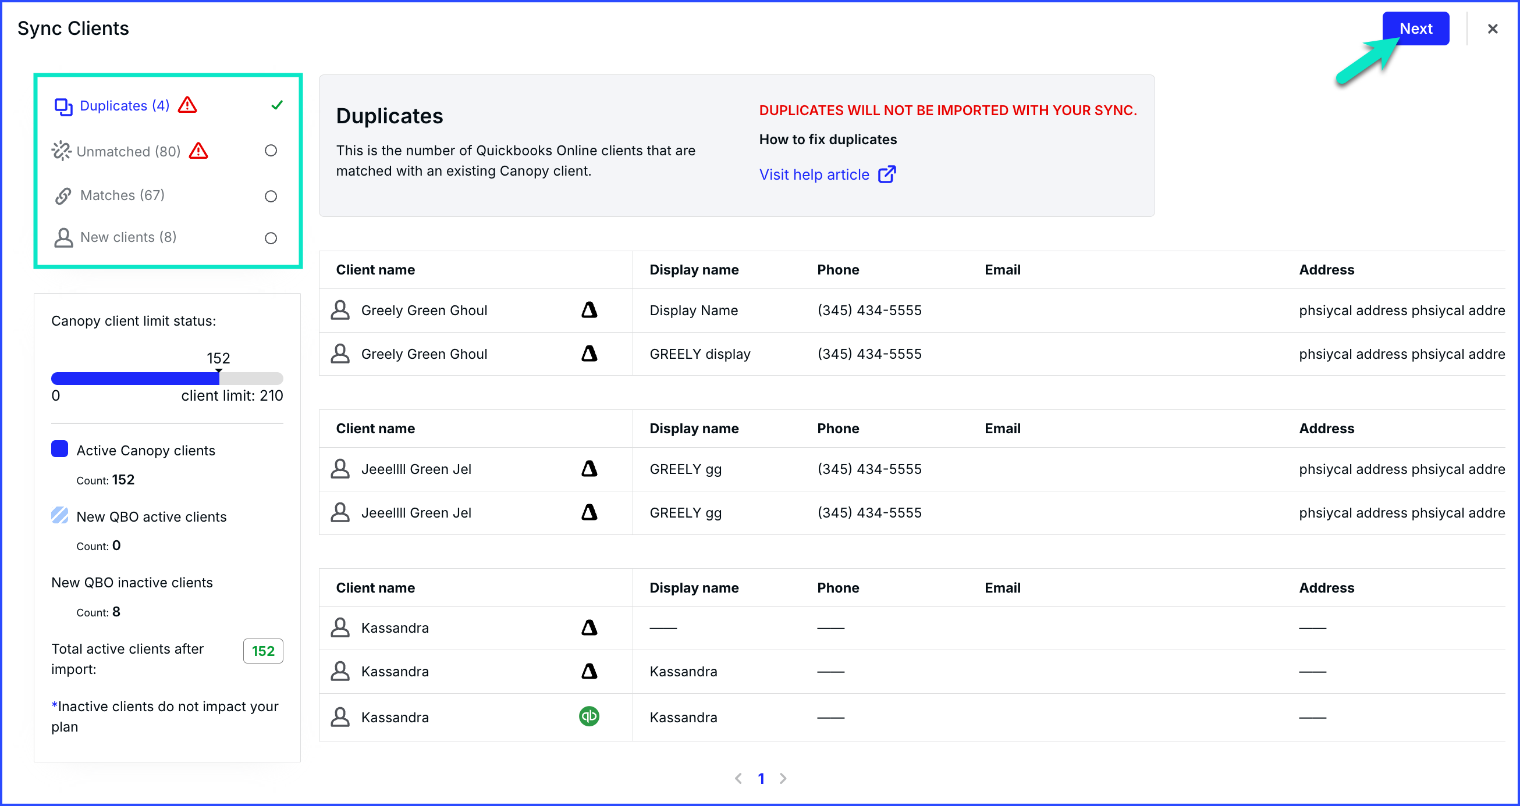This screenshot has width=1520, height=806.
Task: Click the red warning triangle beside Unmatched
Action: (x=198, y=151)
